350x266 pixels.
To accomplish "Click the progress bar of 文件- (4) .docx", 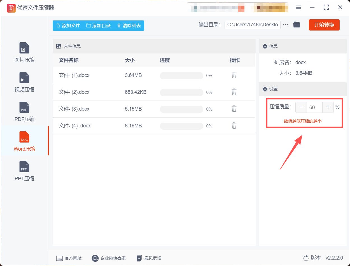I will [181, 126].
